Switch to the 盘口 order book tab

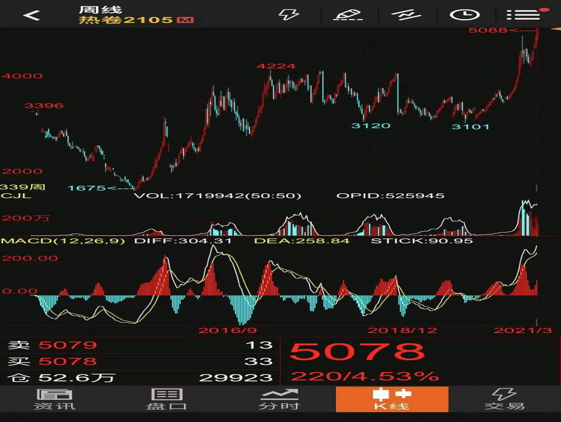[x=167, y=400]
